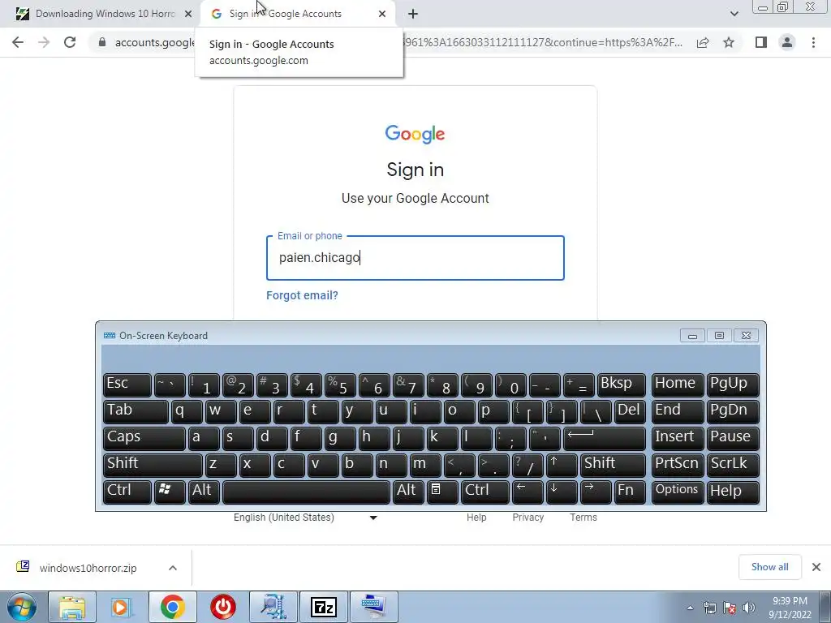Image resolution: width=831 pixels, height=623 pixels.
Task: Bookmark this page with the star icon
Action: coord(729,42)
